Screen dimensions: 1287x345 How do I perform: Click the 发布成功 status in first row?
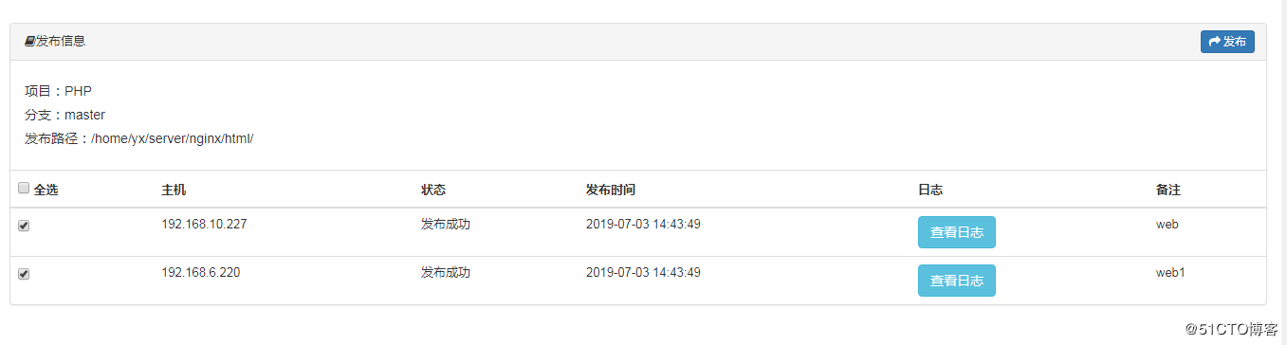point(446,225)
